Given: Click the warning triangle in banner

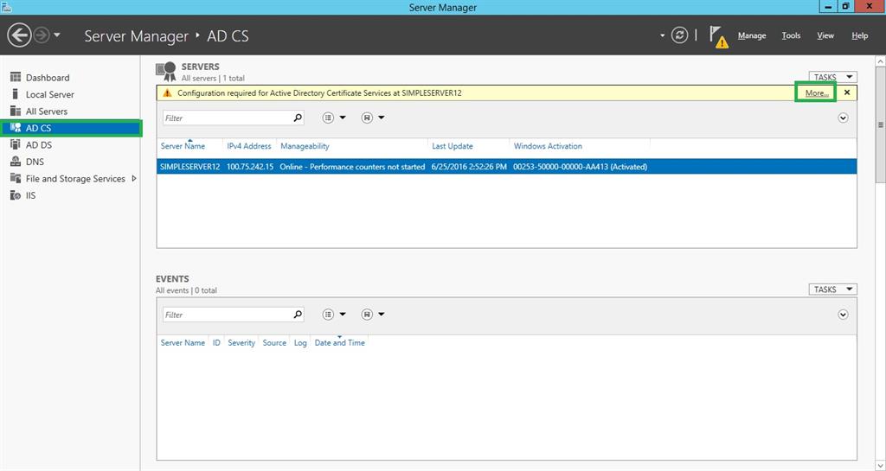Looking at the screenshot, I should click(x=167, y=93).
